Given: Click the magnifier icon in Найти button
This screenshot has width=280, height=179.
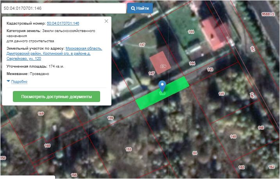Looking at the screenshot, I should pyautogui.click(x=133, y=8).
